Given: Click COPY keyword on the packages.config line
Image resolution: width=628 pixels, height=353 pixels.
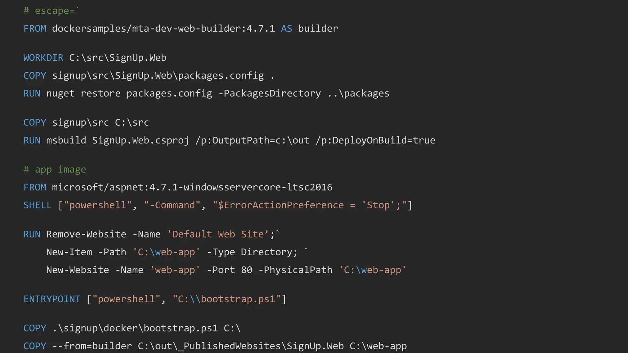Looking at the screenshot, I should [35, 75].
